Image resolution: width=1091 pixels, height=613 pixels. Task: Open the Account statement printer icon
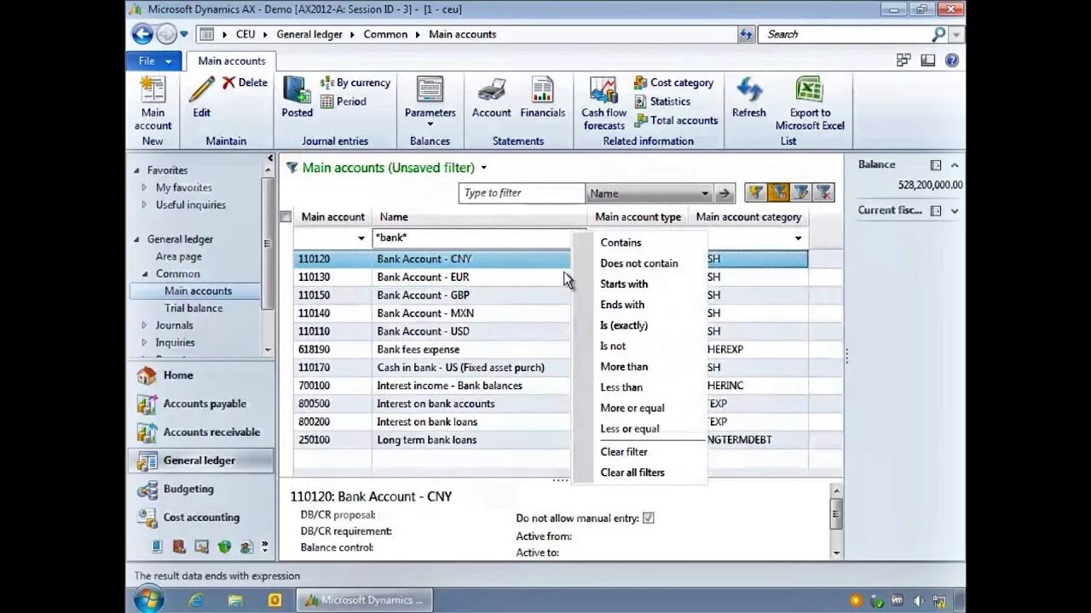[x=491, y=90]
